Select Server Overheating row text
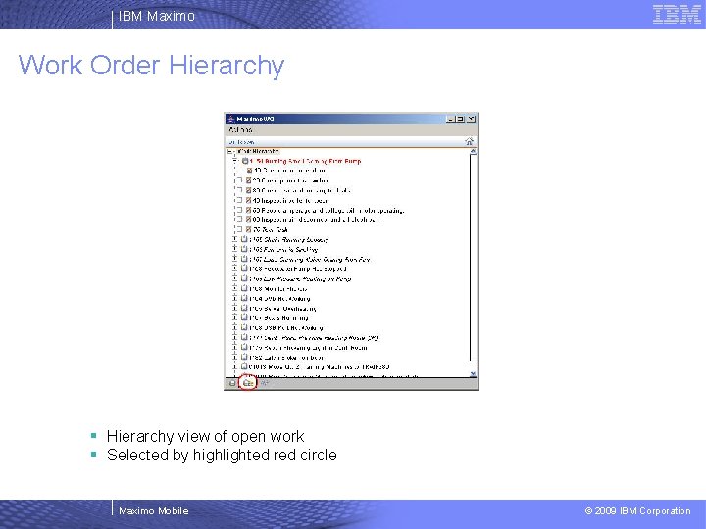The width and height of the screenshot is (706, 529). pos(282,309)
